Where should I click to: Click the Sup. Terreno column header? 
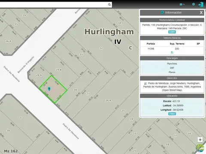(x=177, y=44)
